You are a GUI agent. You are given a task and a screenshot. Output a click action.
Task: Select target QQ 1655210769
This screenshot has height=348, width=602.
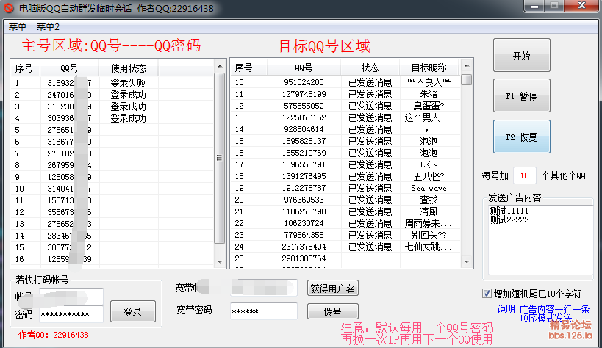click(x=304, y=153)
